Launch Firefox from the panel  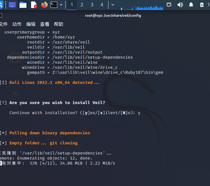(x=44, y=5)
